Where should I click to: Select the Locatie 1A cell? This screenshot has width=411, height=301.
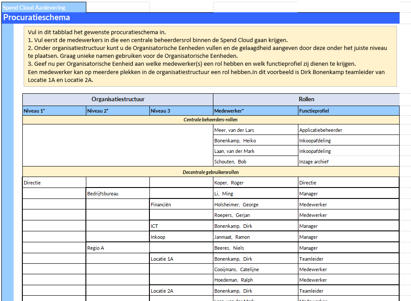181,259
